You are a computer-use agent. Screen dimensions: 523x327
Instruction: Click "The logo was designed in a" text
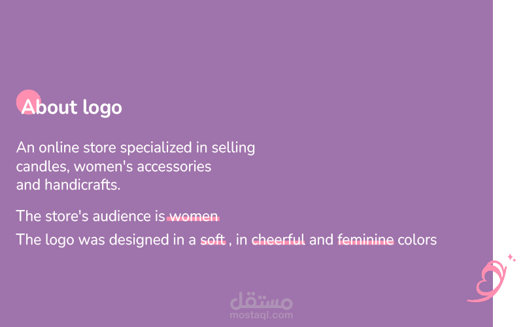coord(106,240)
